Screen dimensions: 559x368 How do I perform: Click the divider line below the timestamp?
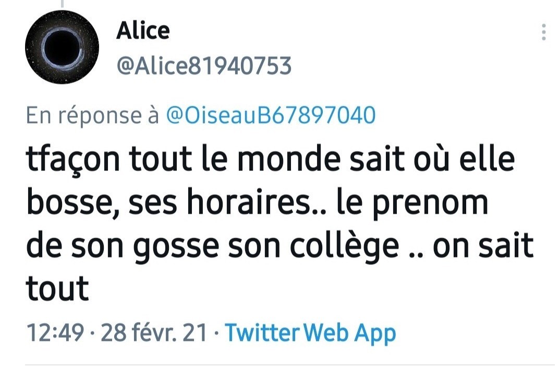279,364
